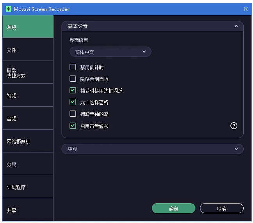Click the 取消 button
Image resolution: width=253 pixels, height=223 pixels.
(221, 209)
